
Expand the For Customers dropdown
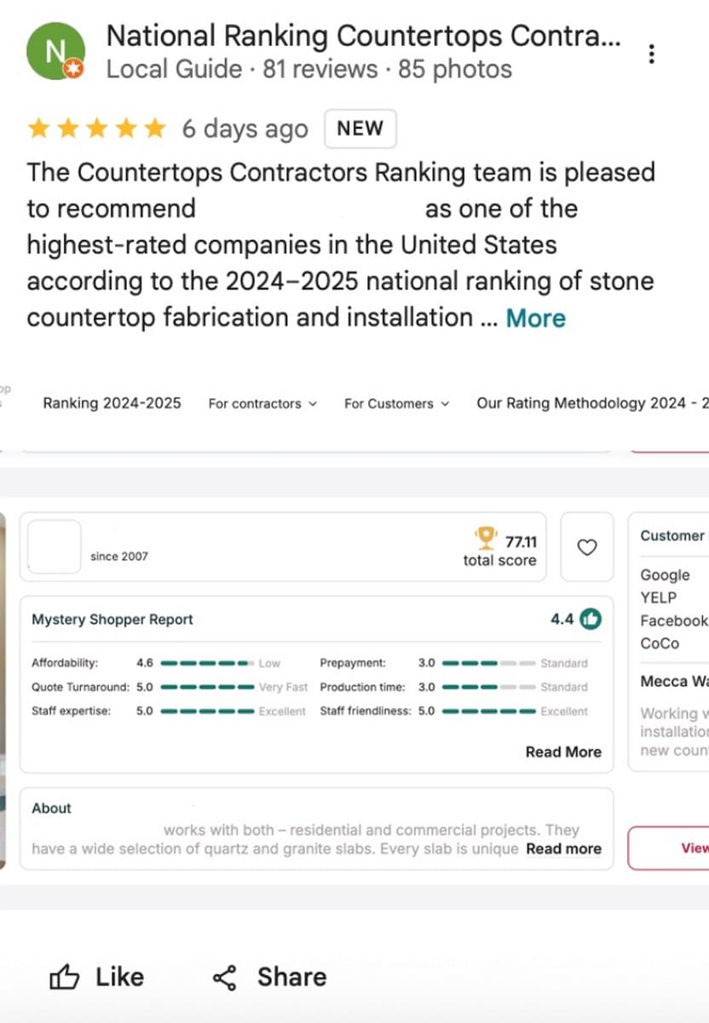[396, 403]
